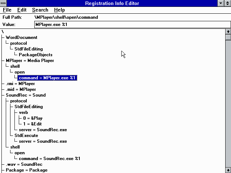This screenshot has height=173, width=231.
Task: Select the Package = Package key
Action: pyautogui.click(x=26, y=170)
